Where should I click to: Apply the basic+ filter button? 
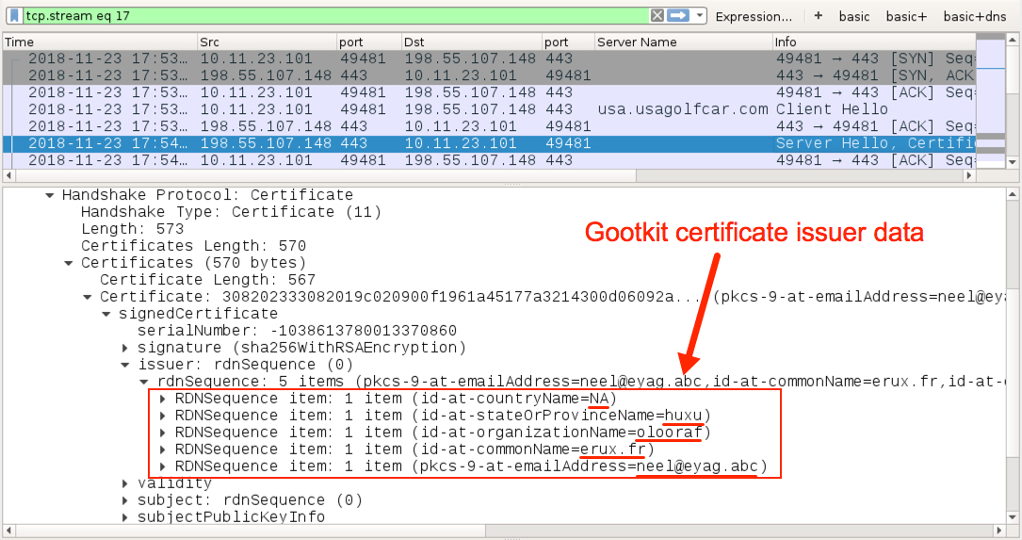pyautogui.click(x=906, y=16)
